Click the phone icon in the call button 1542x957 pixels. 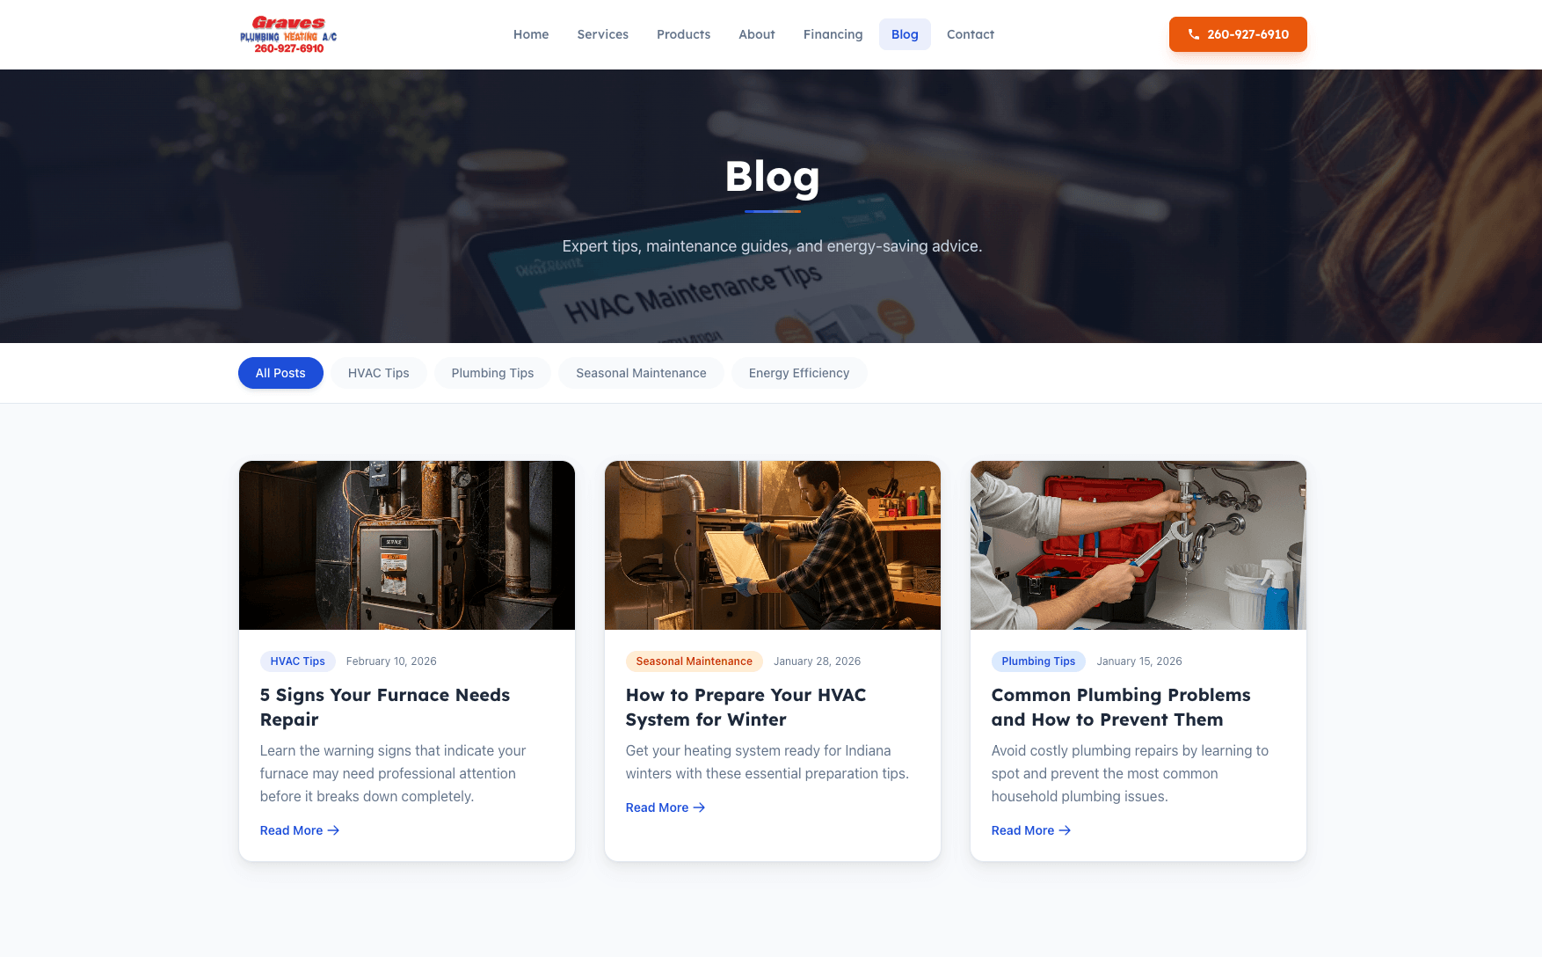[x=1193, y=34]
